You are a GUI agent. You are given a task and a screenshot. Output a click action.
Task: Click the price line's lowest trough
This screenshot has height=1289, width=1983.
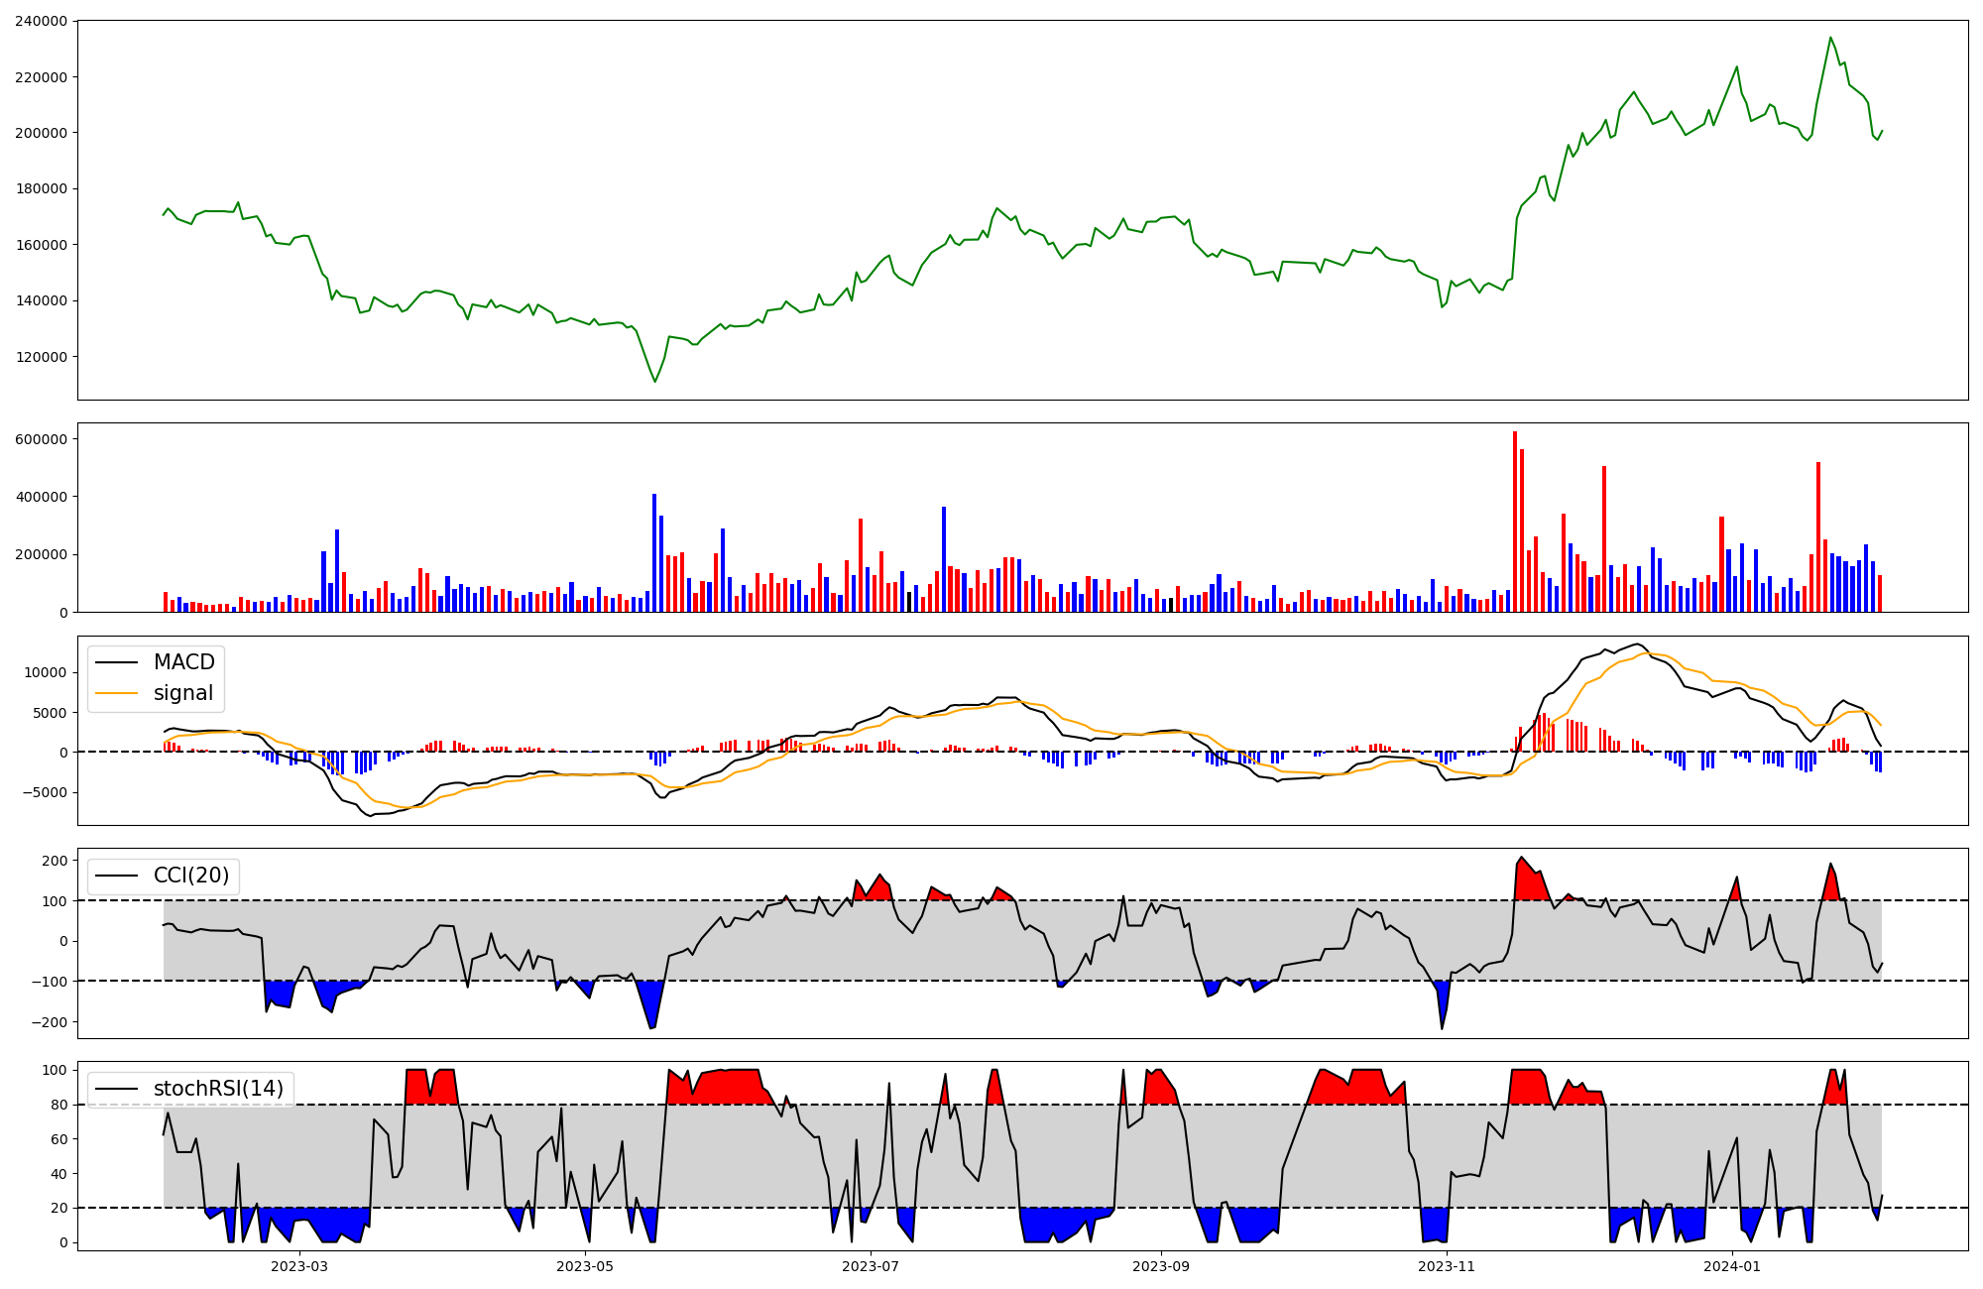point(654,382)
